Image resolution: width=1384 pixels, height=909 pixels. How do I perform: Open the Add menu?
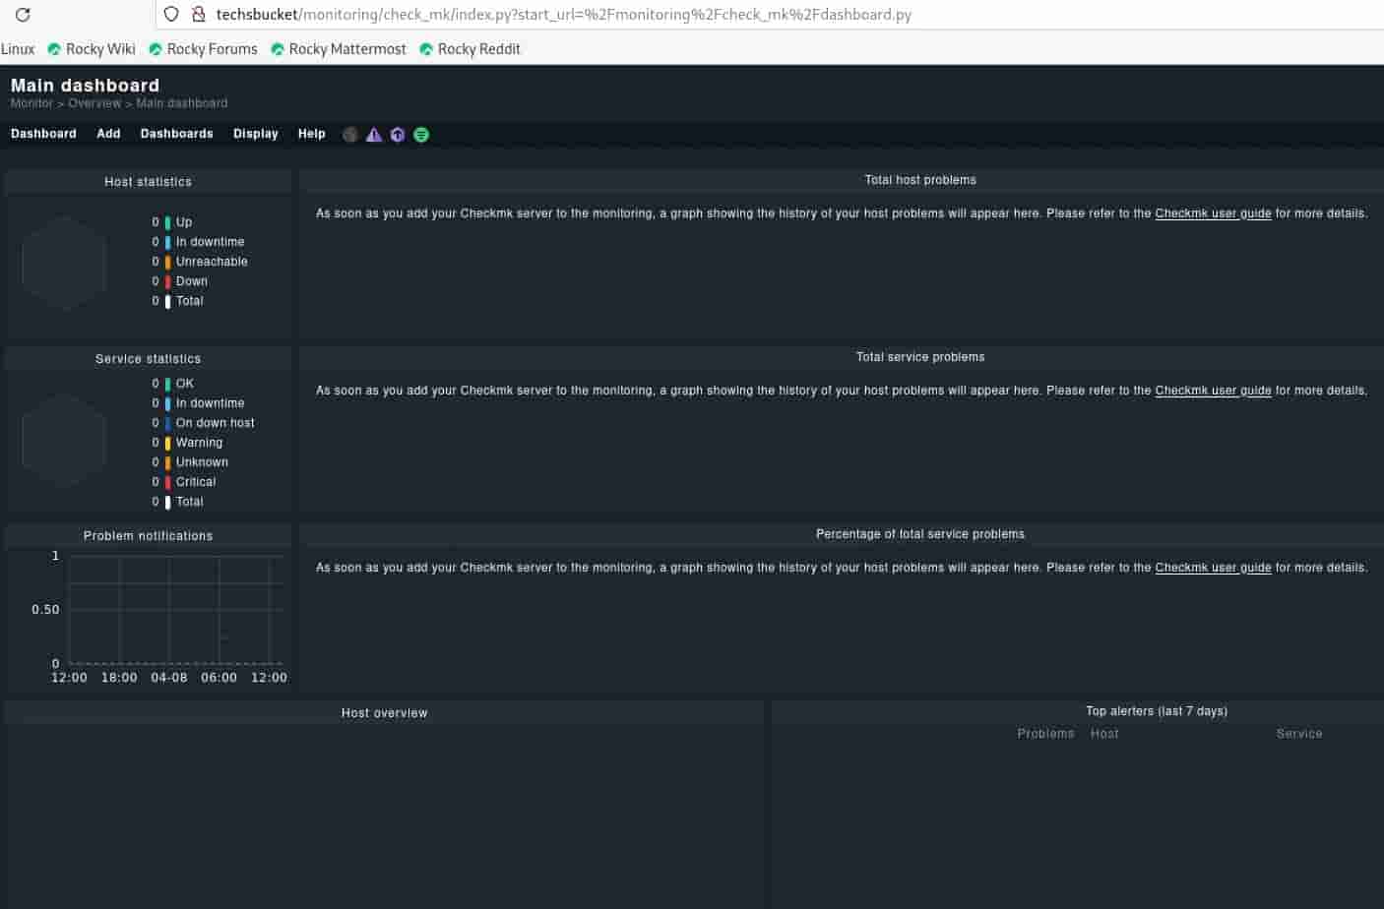(108, 134)
